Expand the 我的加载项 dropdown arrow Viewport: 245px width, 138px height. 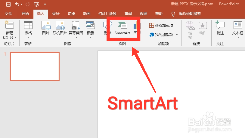pyautogui.click(x=177, y=35)
